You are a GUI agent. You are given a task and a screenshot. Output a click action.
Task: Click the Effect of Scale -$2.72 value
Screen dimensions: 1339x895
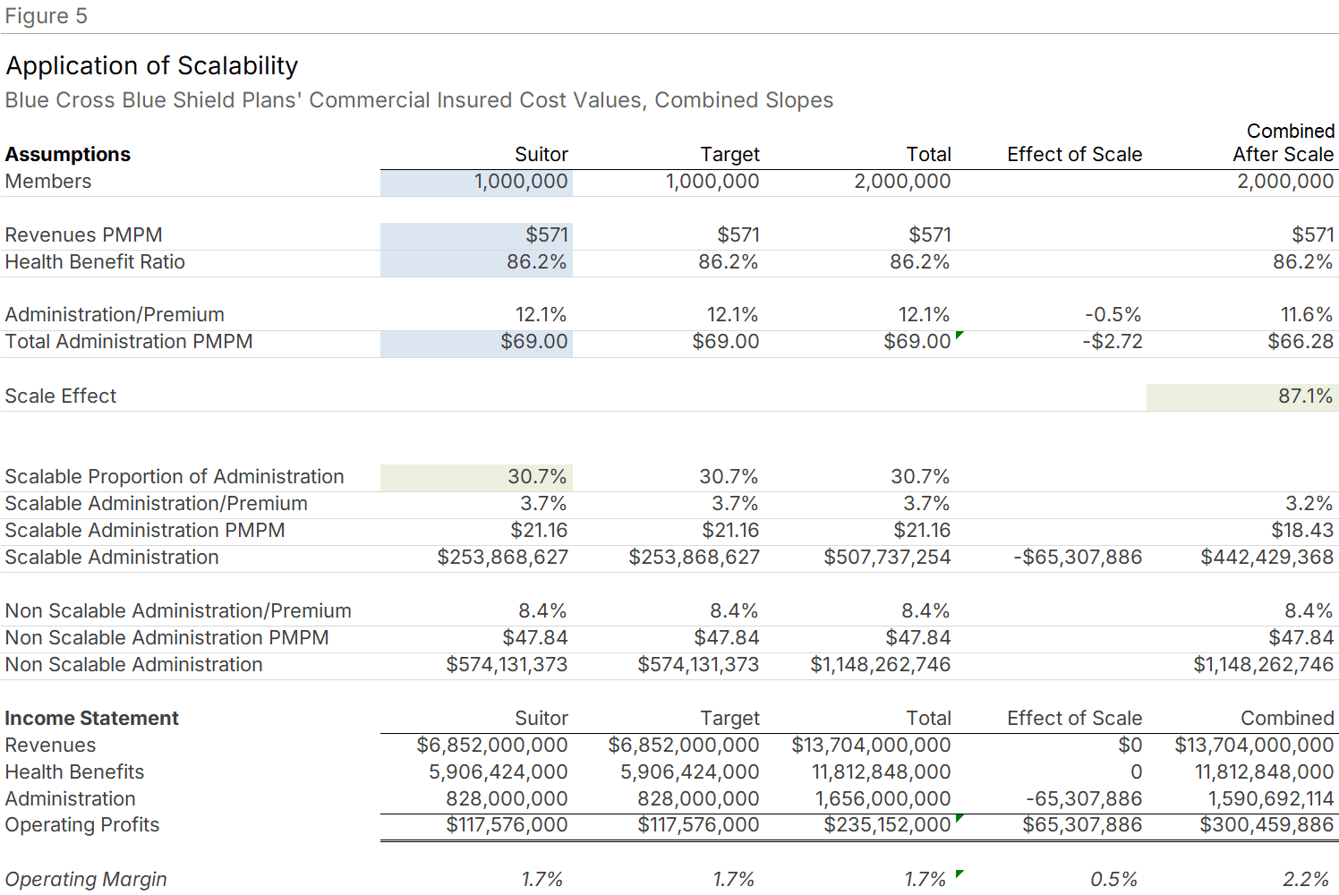click(1112, 342)
